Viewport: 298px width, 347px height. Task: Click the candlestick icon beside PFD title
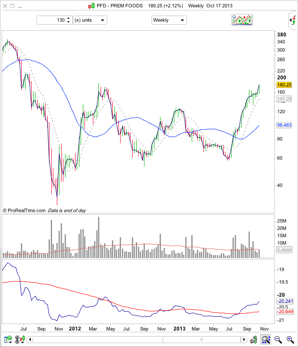(92, 6)
